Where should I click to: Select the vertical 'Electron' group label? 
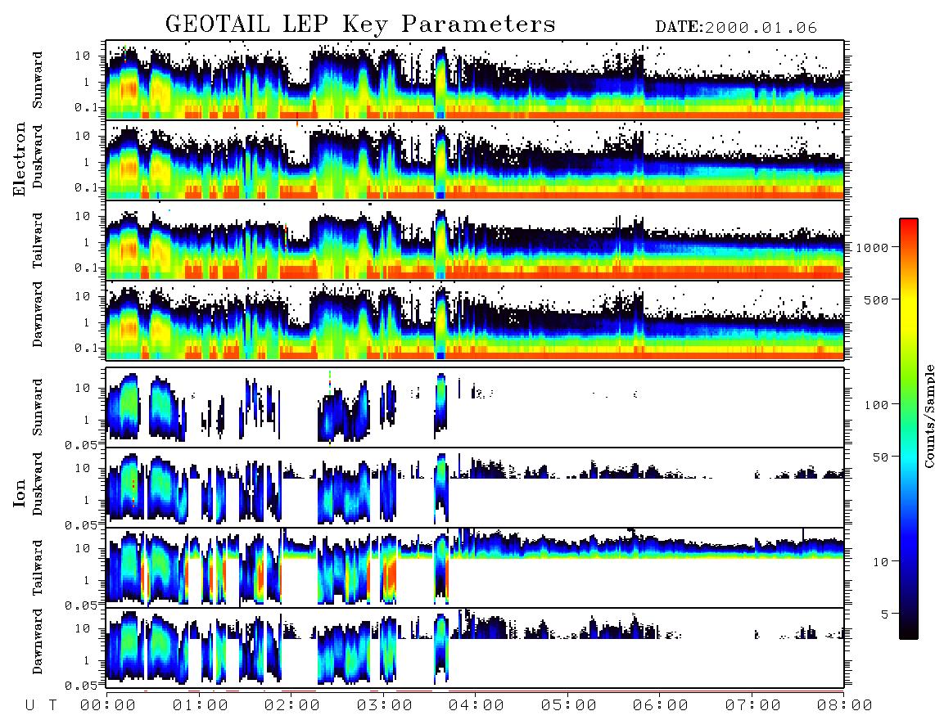20,159
